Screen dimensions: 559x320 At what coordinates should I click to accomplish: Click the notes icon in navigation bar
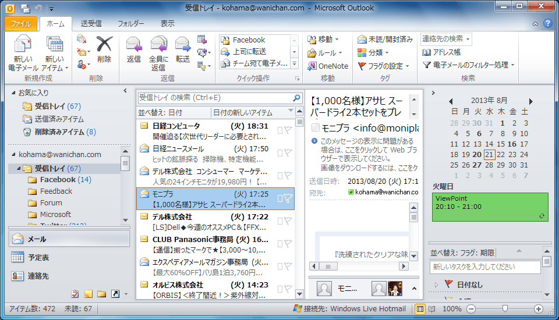click(89, 294)
